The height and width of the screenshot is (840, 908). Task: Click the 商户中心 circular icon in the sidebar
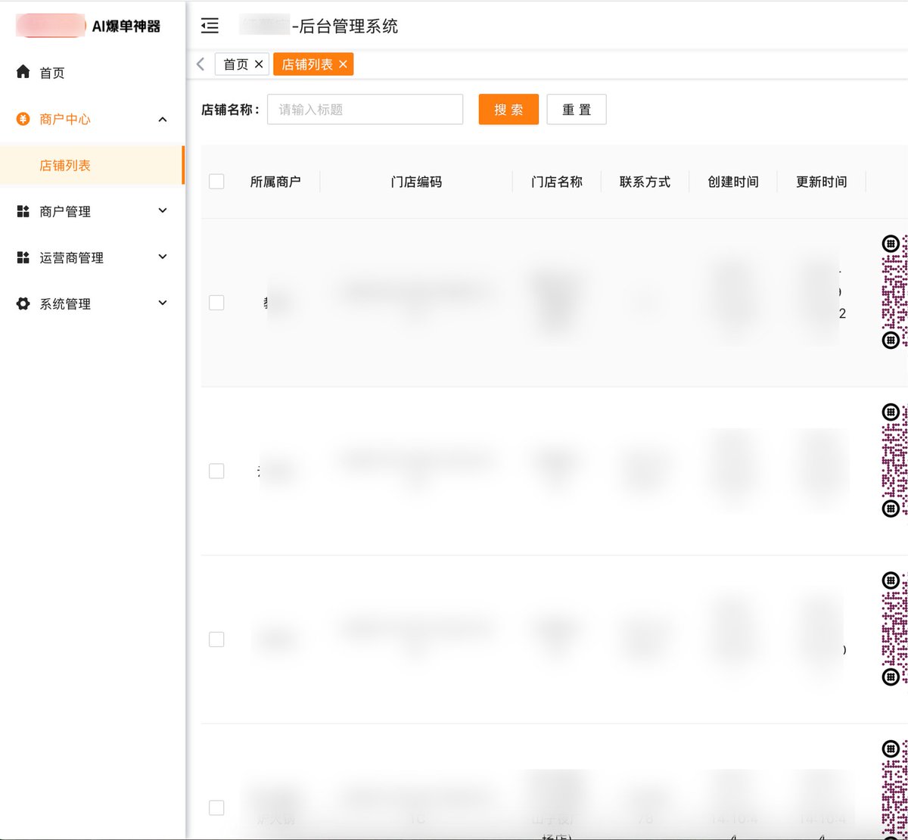point(22,119)
